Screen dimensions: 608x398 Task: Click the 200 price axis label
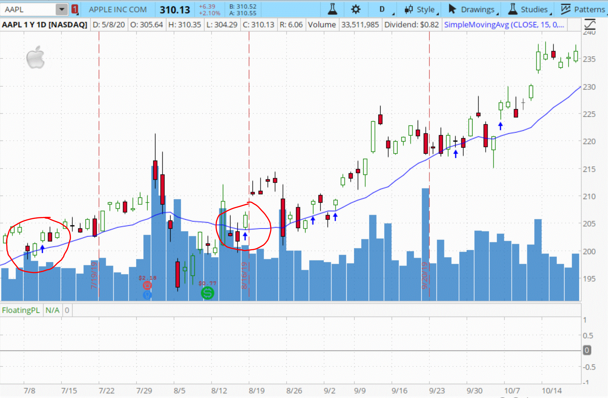coord(589,251)
